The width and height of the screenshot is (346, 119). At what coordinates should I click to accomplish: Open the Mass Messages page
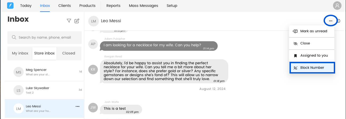pyautogui.click(x=143, y=6)
